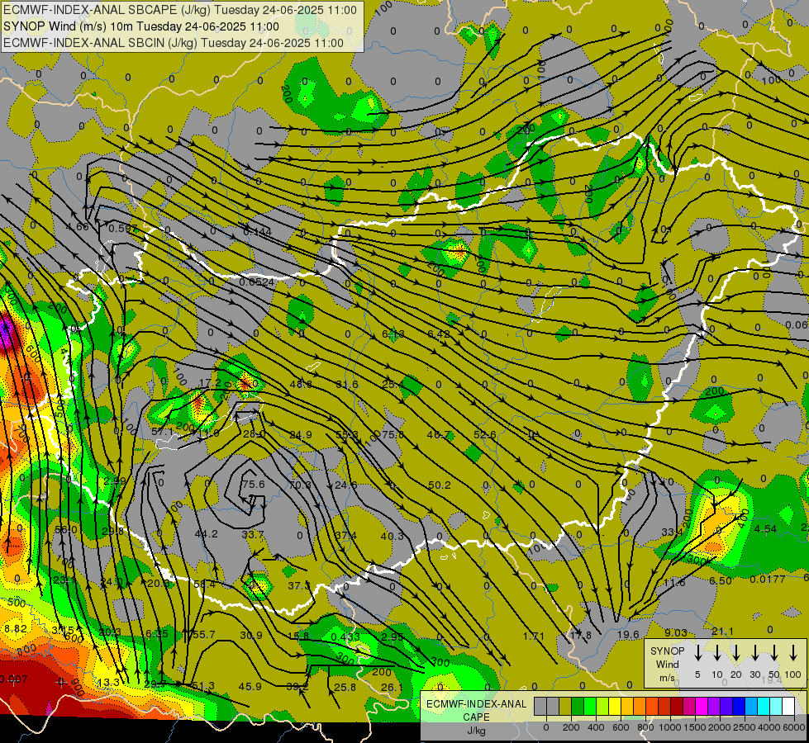Click the 30 m/s wind arrow in legend
Image resolution: width=809 pixels, height=743 pixels.
[754, 653]
